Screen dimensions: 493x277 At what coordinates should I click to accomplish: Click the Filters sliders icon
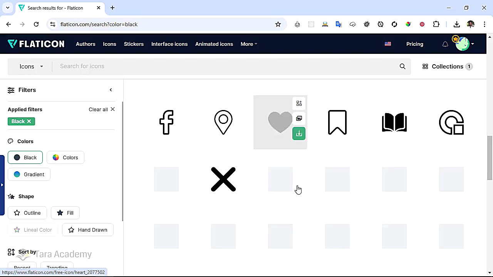(x=11, y=90)
